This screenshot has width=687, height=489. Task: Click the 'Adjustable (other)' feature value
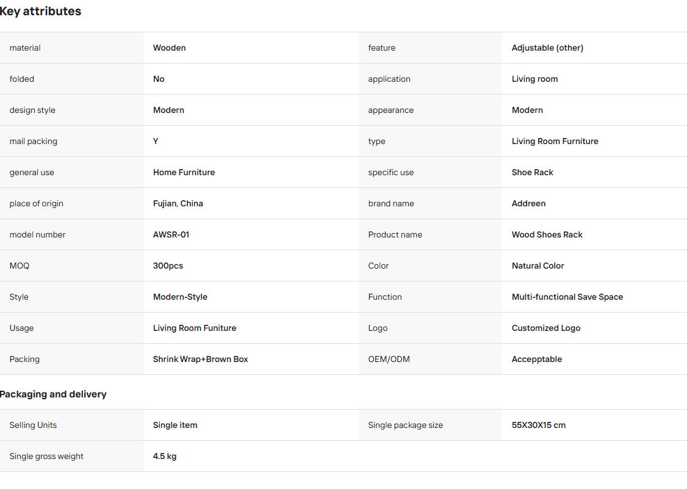coord(547,48)
